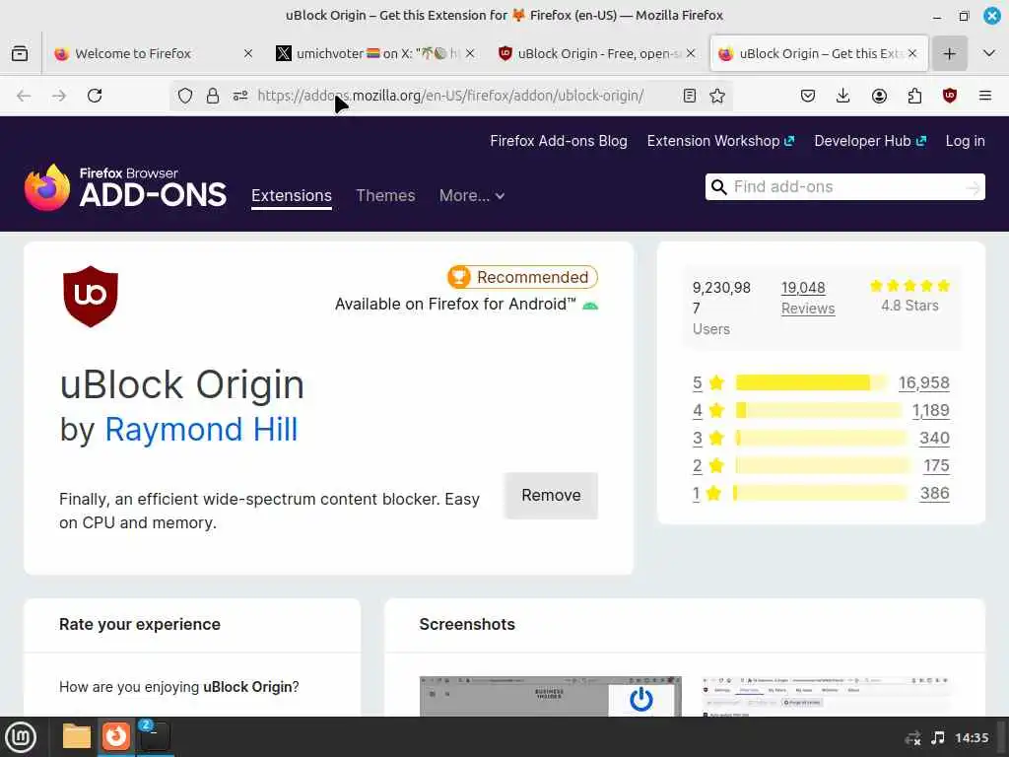Image resolution: width=1009 pixels, height=757 pixels.
Task: Click the Remove button
Action: (551, 495)
